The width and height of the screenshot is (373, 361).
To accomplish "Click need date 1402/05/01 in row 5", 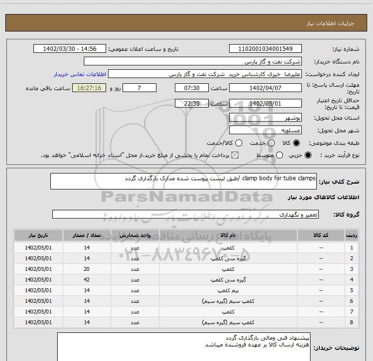I will pos(38,291).
